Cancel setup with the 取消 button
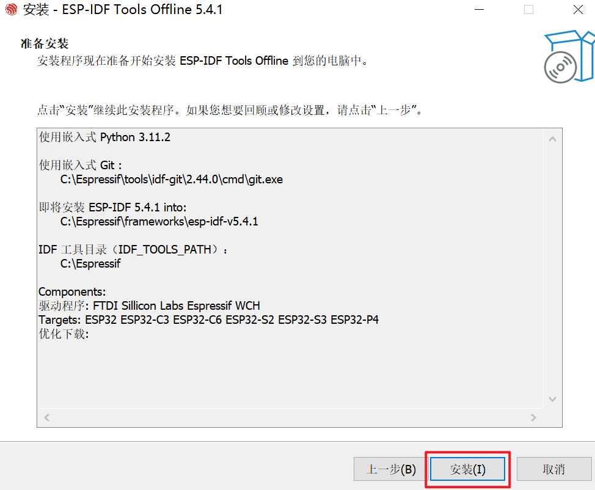 pos(554,469)
